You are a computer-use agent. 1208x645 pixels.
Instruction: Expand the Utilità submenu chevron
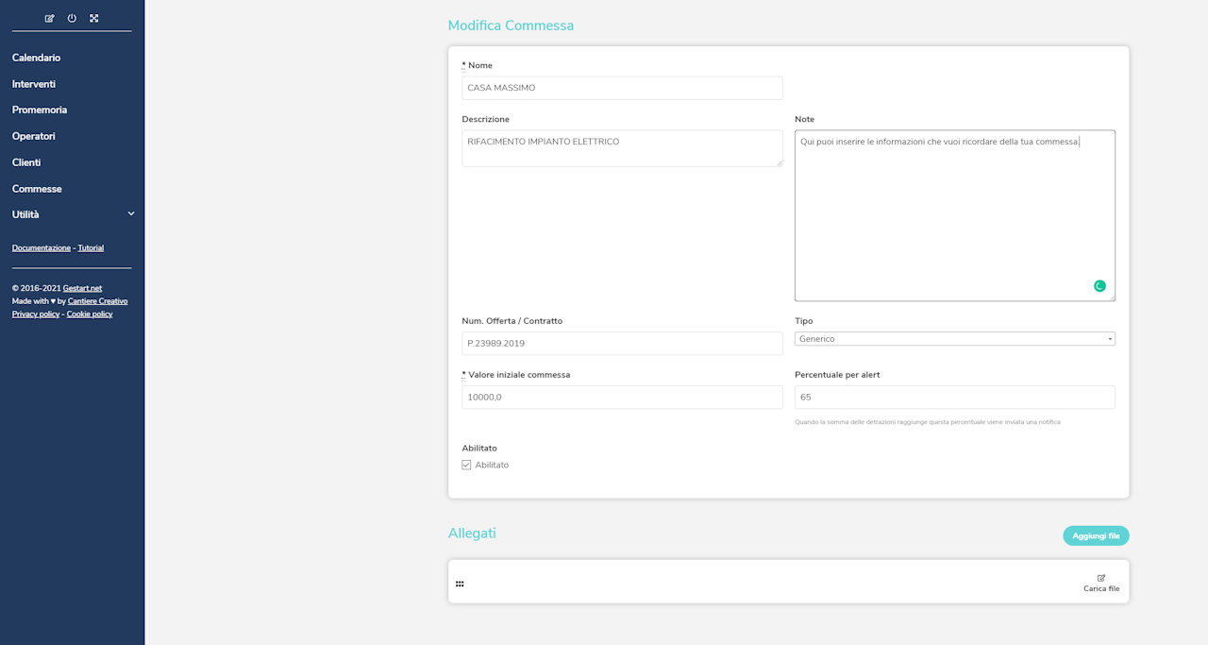[131, 214]
